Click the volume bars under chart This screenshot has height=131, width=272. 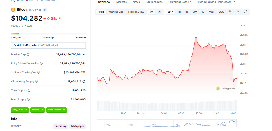[x=167, y=105]
